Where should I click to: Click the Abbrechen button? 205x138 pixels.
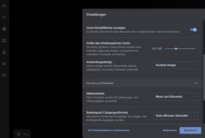pos(170,130)
